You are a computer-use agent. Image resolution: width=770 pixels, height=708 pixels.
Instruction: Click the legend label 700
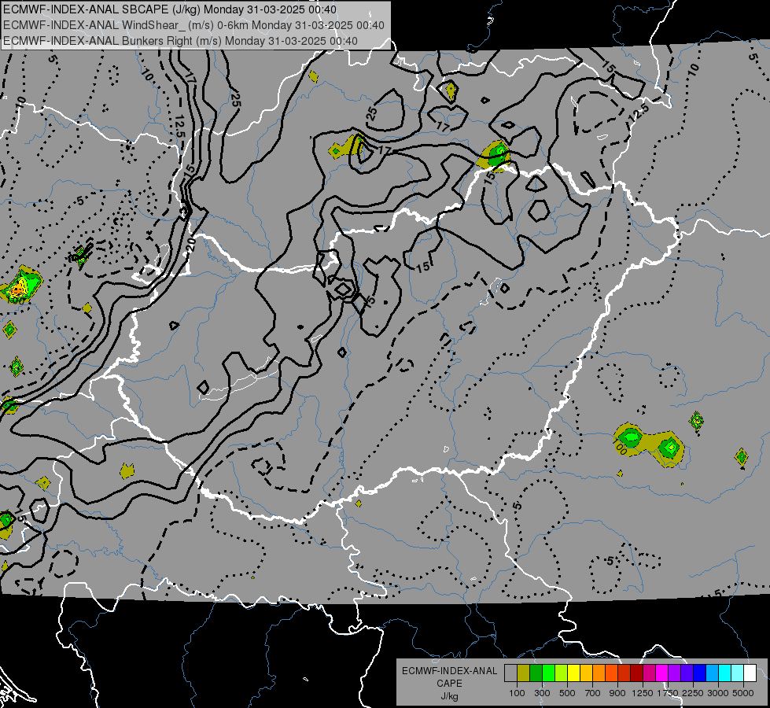pyautogui.click(x=593, y=693)
